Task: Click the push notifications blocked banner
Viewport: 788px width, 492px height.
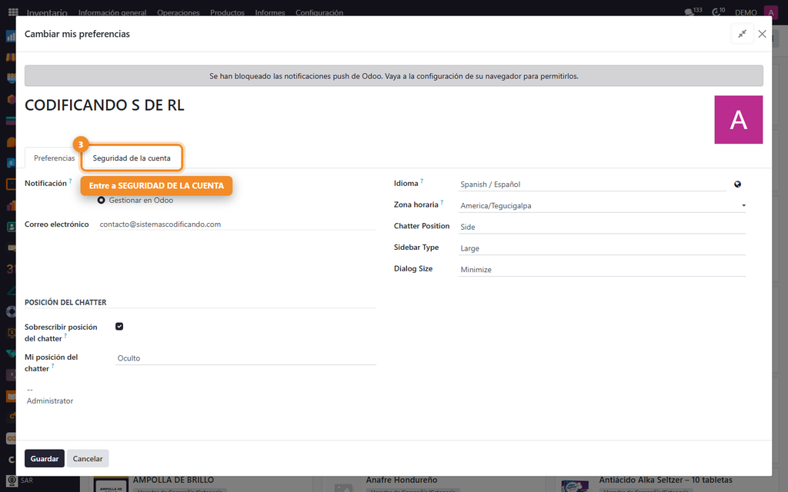Action: [394, 76]
